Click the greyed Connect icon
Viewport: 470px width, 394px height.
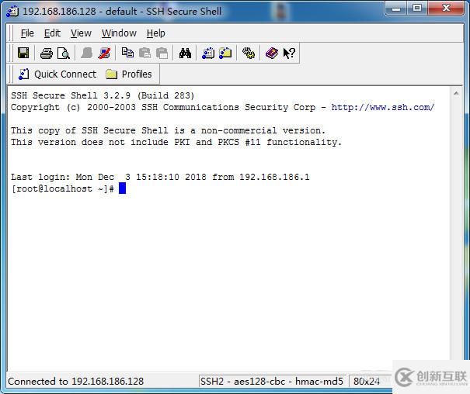pyautogui.click(x=87, y=54)
